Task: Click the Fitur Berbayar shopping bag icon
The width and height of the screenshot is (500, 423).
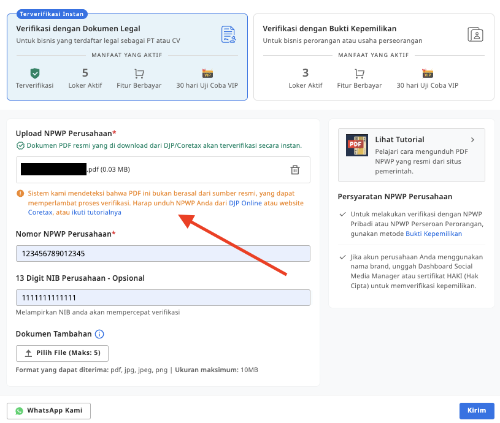Action: [139, 73]
